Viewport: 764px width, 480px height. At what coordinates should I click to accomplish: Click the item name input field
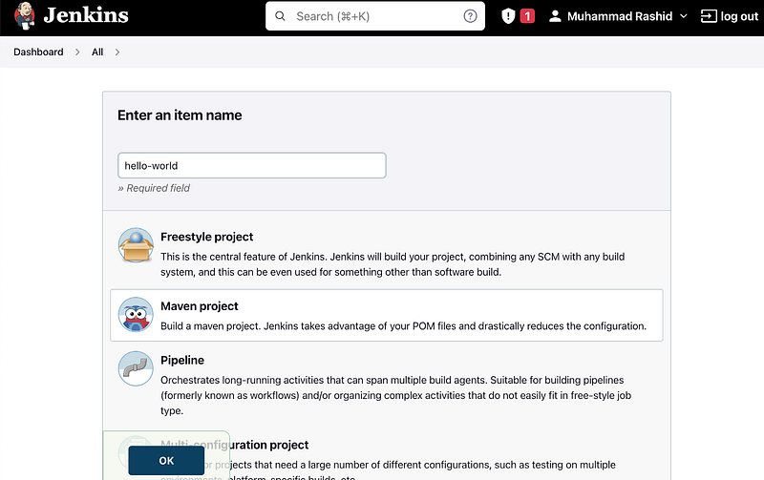click(251, 165)
